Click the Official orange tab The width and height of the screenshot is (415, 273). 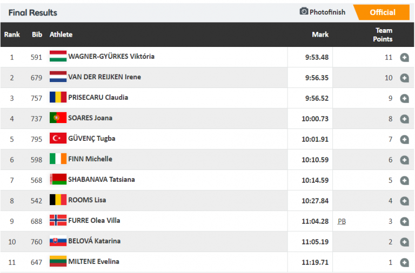point(382,12)
